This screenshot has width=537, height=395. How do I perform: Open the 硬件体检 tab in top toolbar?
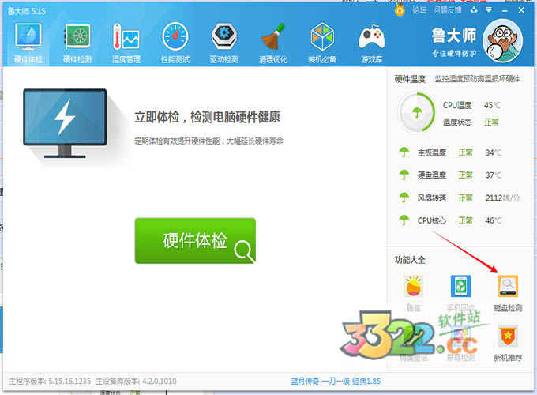coord(28,43)
